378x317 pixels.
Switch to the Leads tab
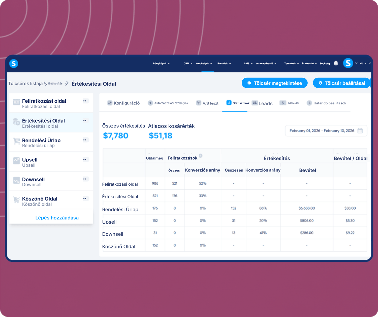262,103
